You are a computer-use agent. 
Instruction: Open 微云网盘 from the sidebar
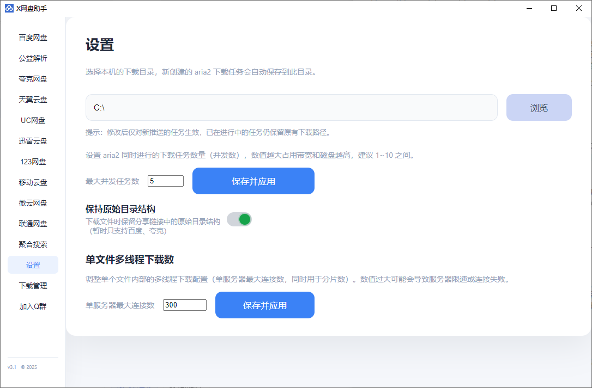pos(33,203)
